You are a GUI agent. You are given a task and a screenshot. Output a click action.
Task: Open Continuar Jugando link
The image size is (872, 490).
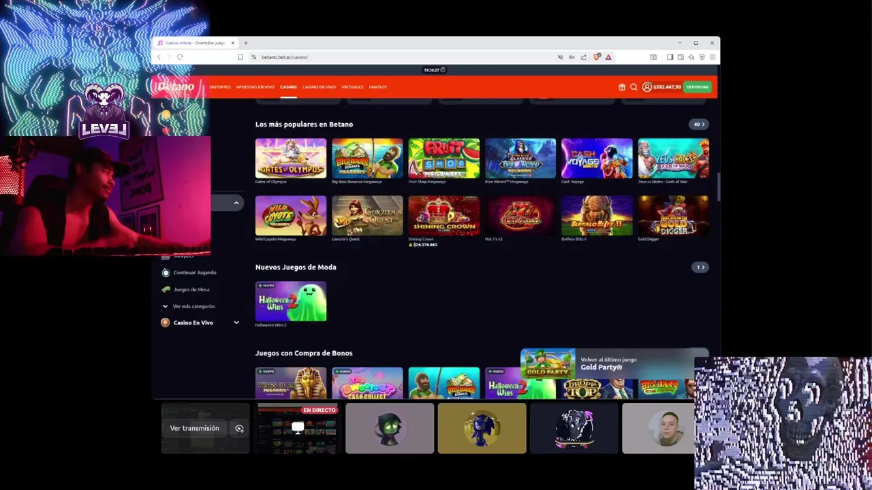[x=195, y=272]
